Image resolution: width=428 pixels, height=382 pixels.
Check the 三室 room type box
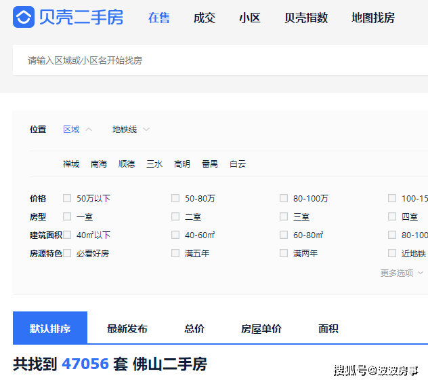point(284,216)
